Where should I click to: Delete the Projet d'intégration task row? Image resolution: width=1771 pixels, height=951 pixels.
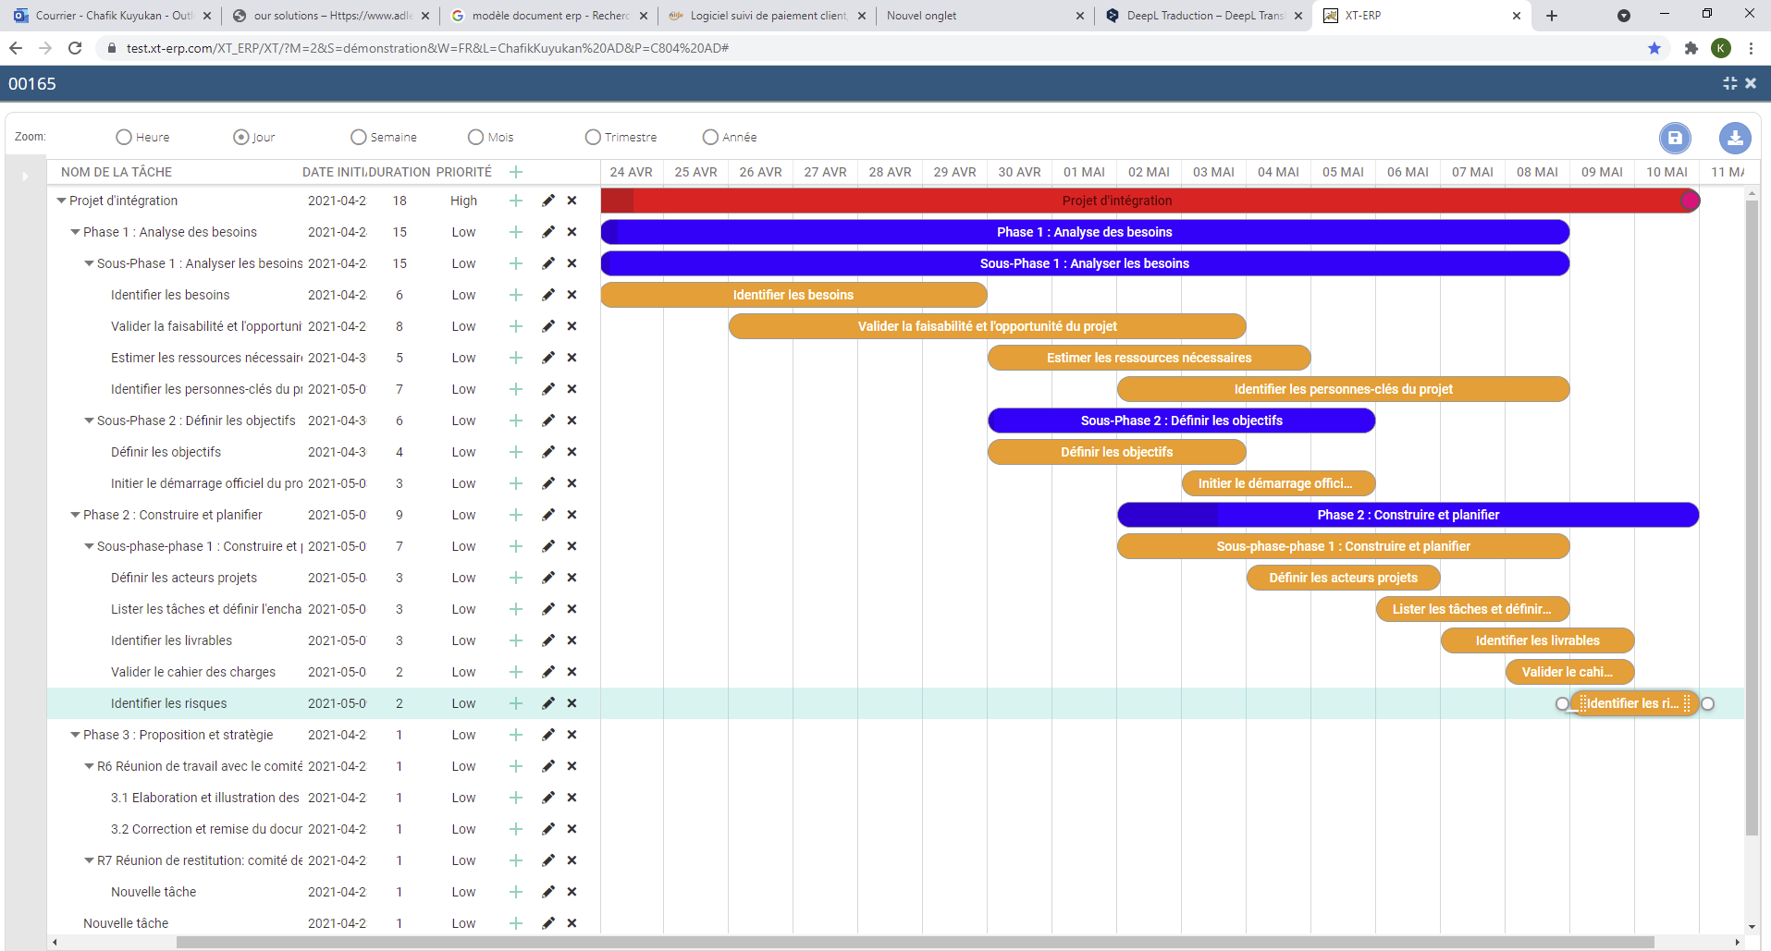point(572,201)
